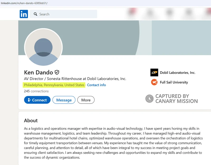The width and height of the screenshot is (211, 165).
Task: Open the LinkedIn home logo
Action: [x=24, y=14]
